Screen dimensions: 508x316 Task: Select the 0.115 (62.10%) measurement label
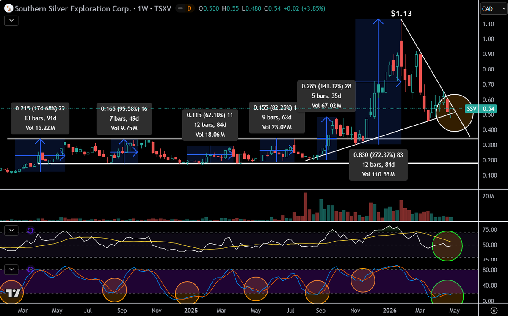coord(210,124)
